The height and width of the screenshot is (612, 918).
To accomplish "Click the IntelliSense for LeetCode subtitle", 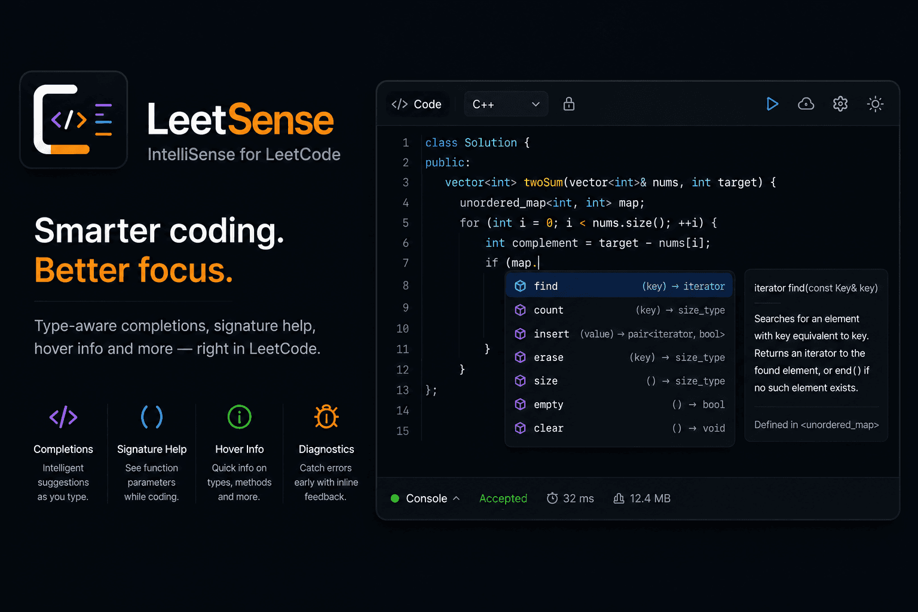I will (x=244, y=155).
